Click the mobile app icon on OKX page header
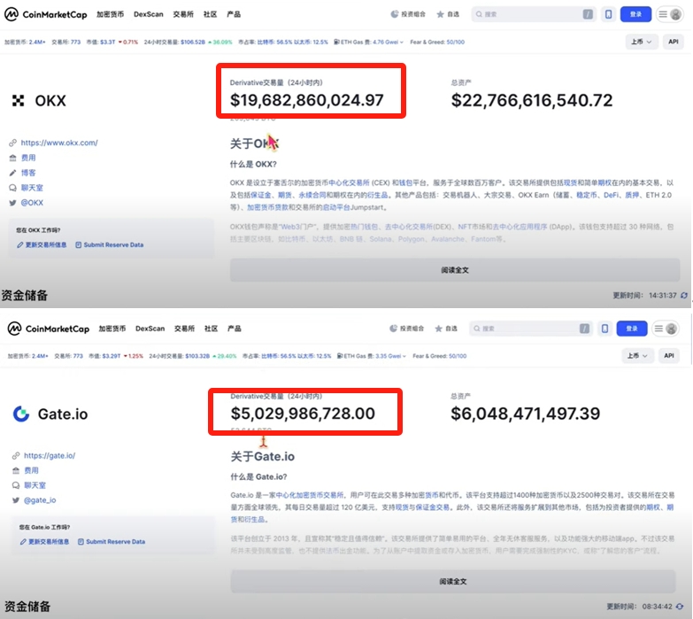The image size is (693, 619). click(x=609, y=14)
